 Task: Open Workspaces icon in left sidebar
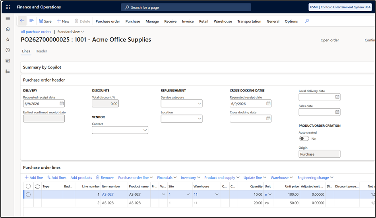point(8,60)
